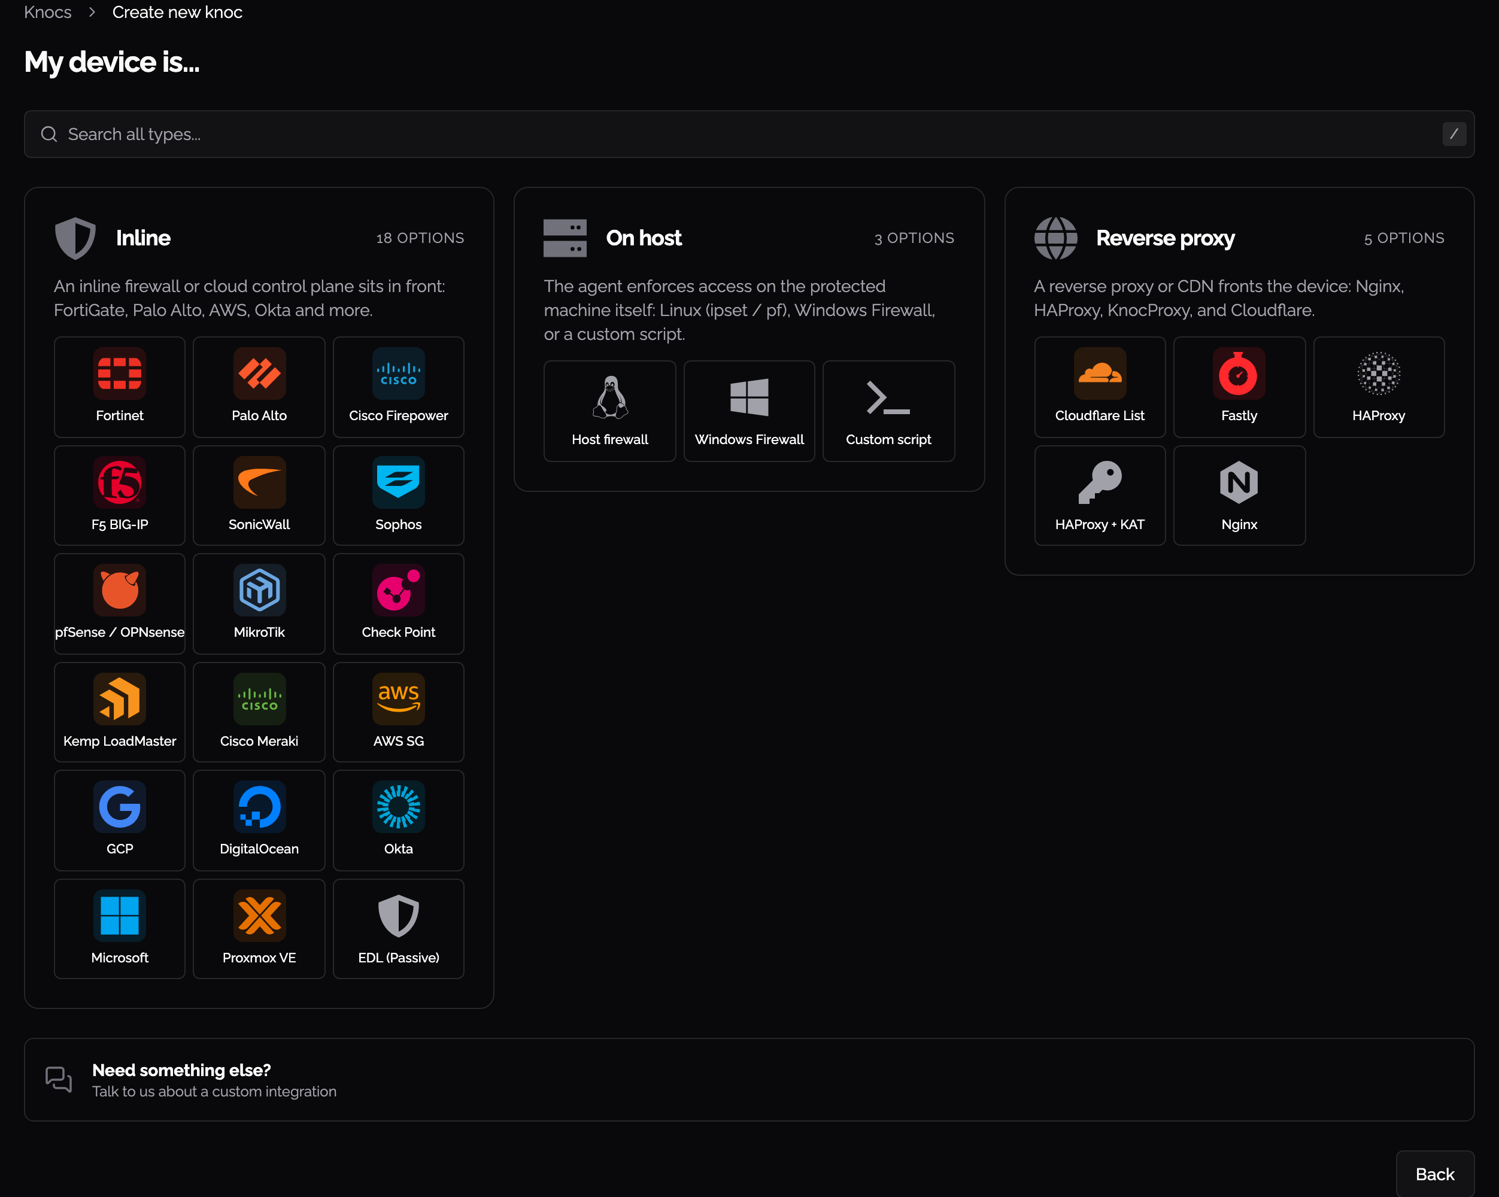This screenshot has width=1499, height=1197.
Task: Select the Cloudflare List card
Action: 1100,387
